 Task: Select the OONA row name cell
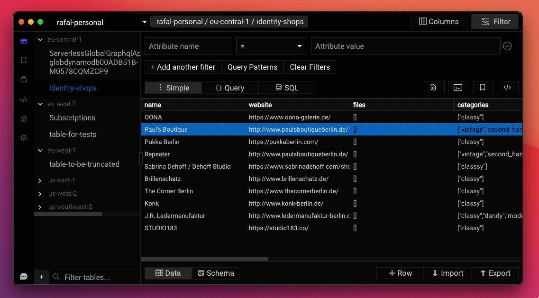[192, 117]
